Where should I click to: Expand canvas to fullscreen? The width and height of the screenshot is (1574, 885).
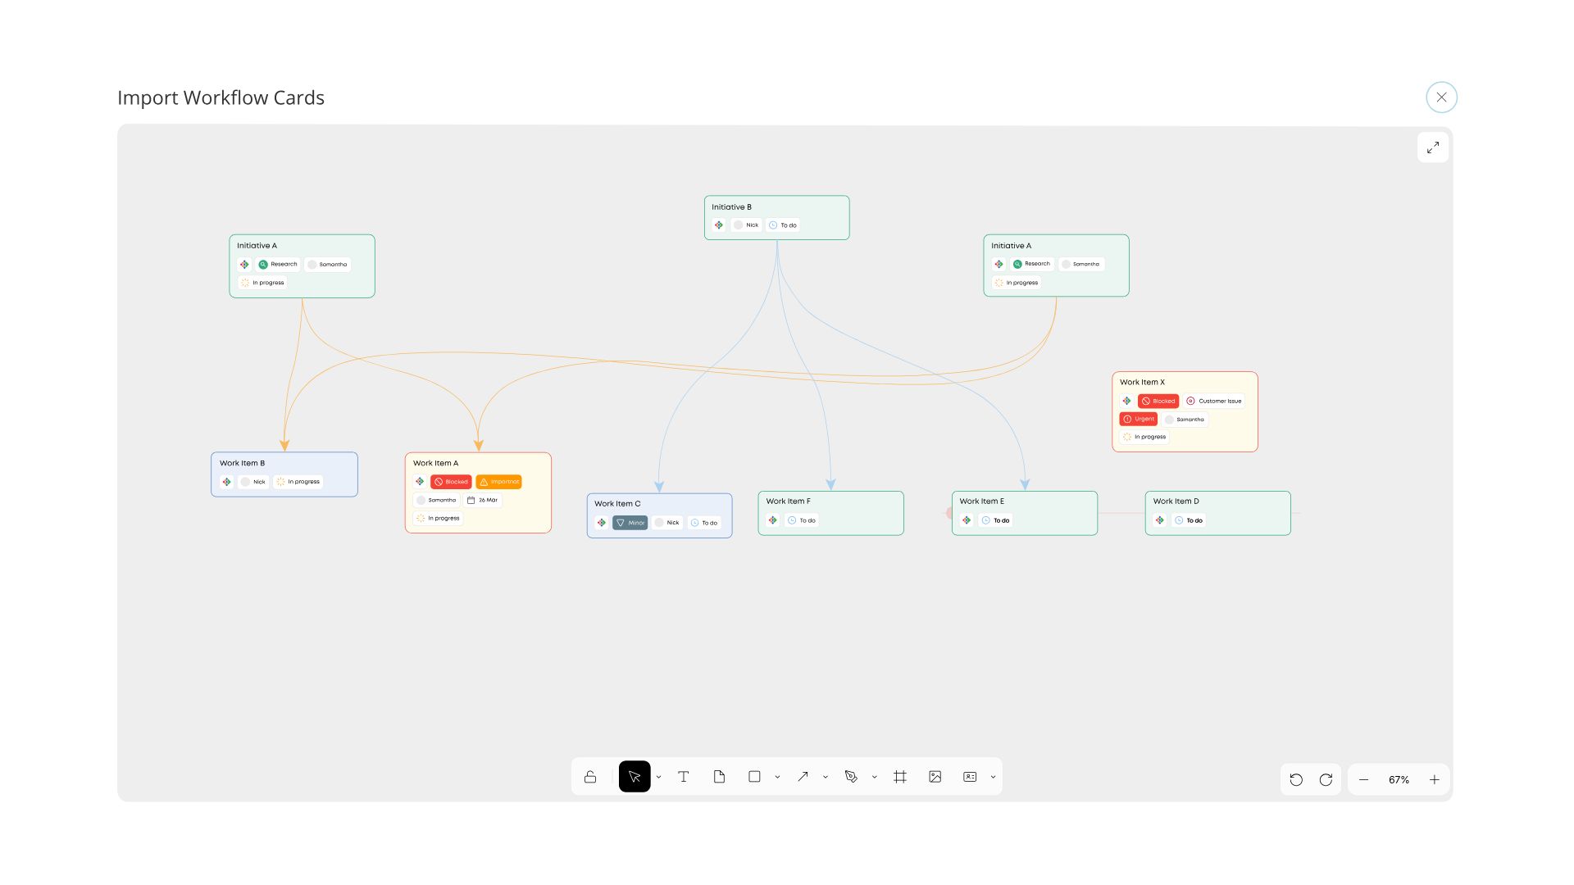coord(1433,147)
